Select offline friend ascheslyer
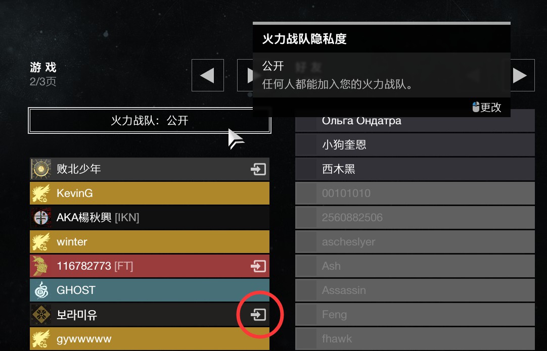The height and width of the screenshot is (351, 547). (415, 242)
